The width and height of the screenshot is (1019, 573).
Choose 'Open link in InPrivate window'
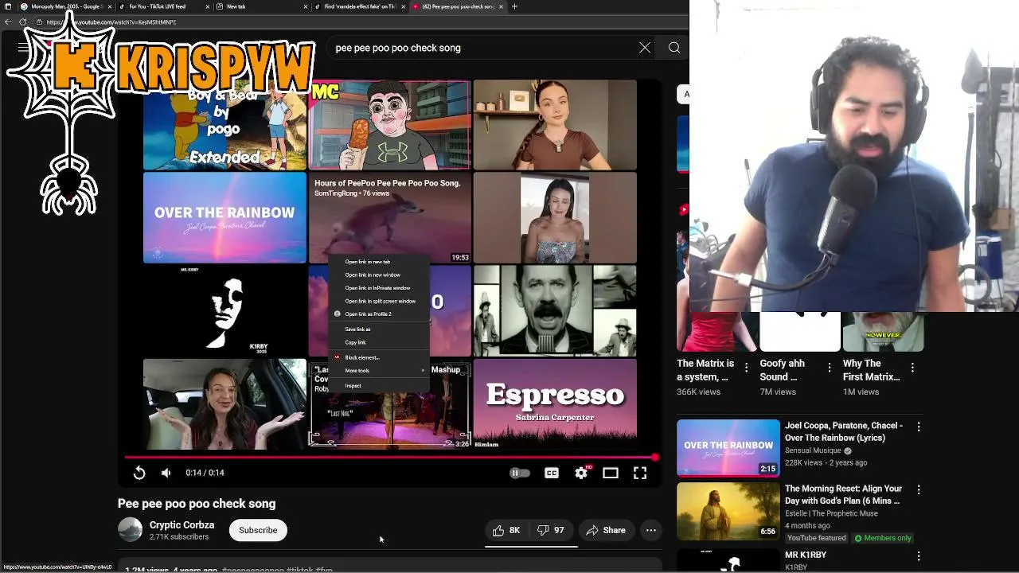coord(379,288)
